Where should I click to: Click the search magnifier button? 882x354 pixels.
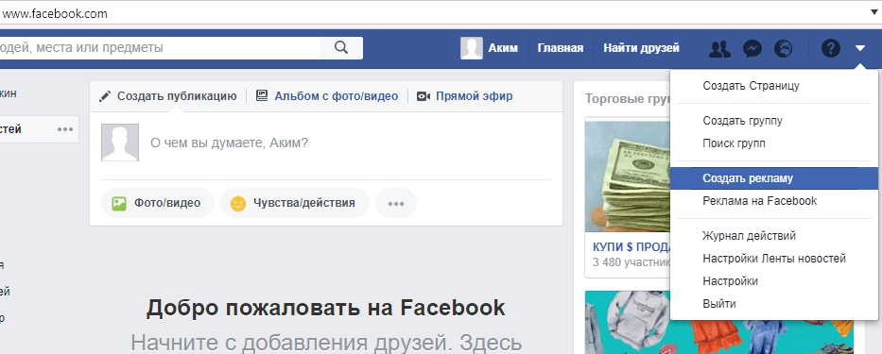point(341,48)
